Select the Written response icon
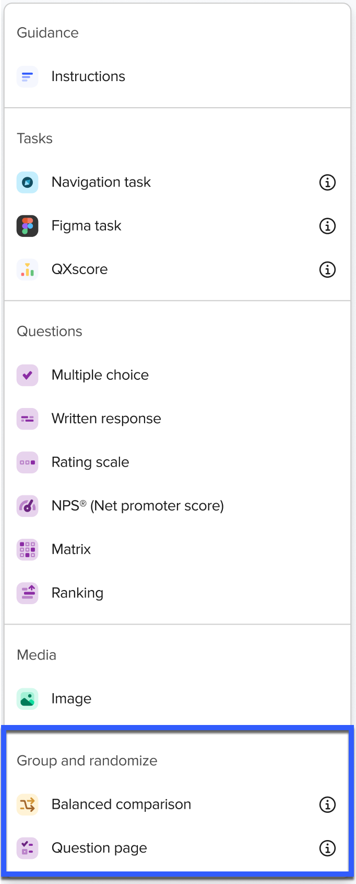The image size is (356, 884). point(27,419)
